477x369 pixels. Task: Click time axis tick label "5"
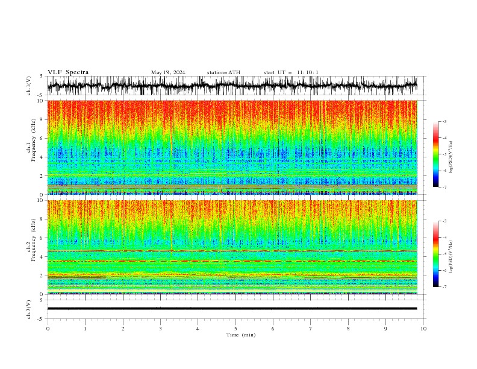(x=235, y=329)
